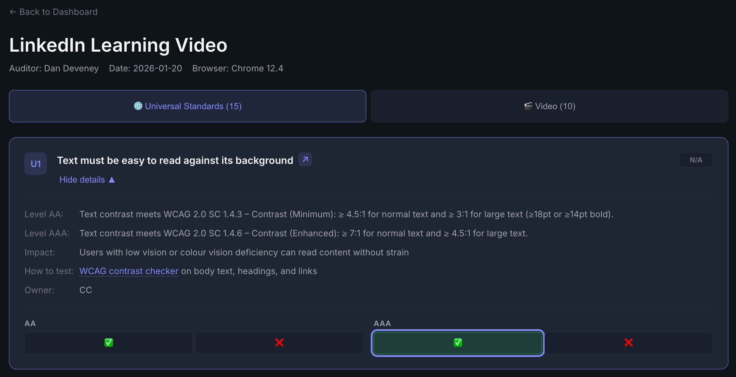Mark AA level as pass
This screenshot has height=377, width=736.
[x=109, y=343]
